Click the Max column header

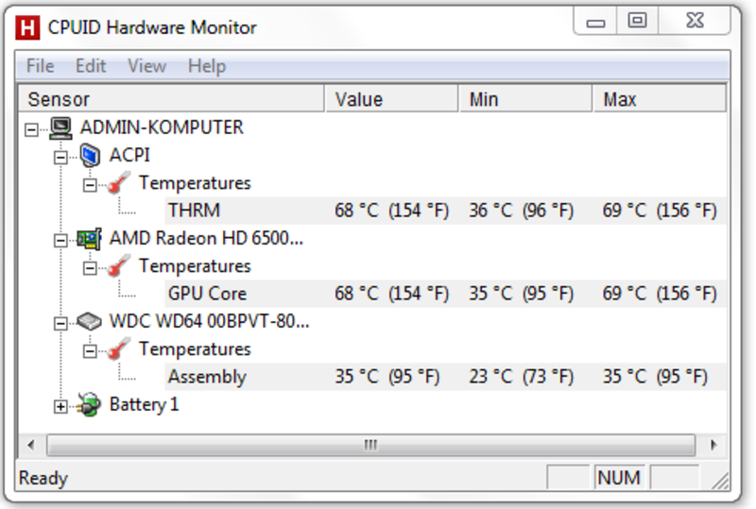pyautogui.click(x=660, y=99)
